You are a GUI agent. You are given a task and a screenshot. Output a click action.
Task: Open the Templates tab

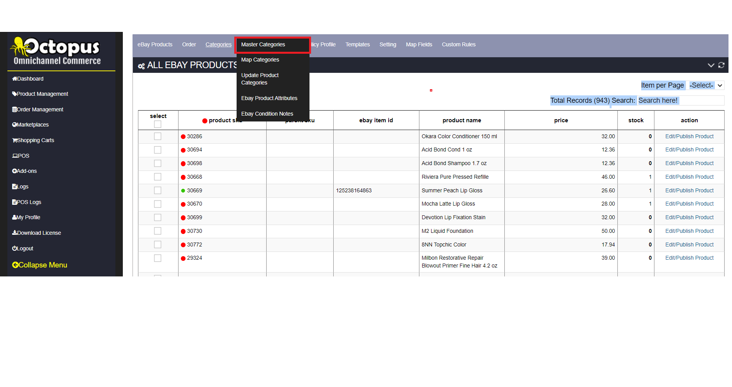click(x=357, y=44)
